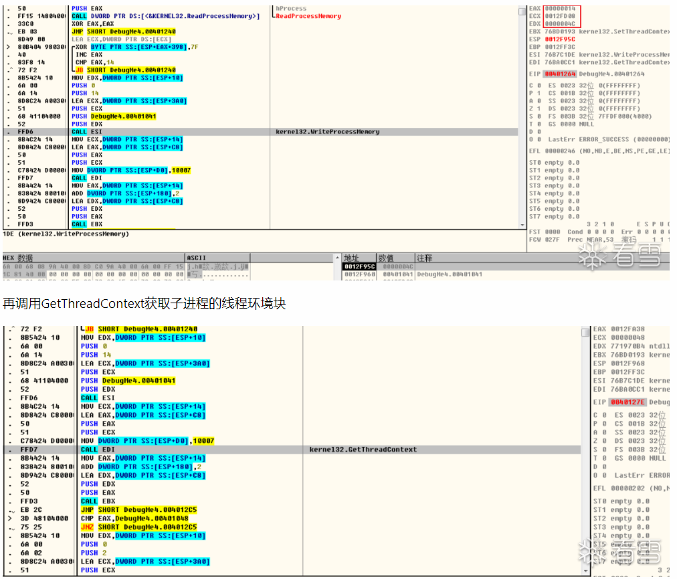The image size is (677, 579).
Task: Select the CALL ESI row commented kernel32.WriteProcessMemory
Action: (x=260, y=132)
